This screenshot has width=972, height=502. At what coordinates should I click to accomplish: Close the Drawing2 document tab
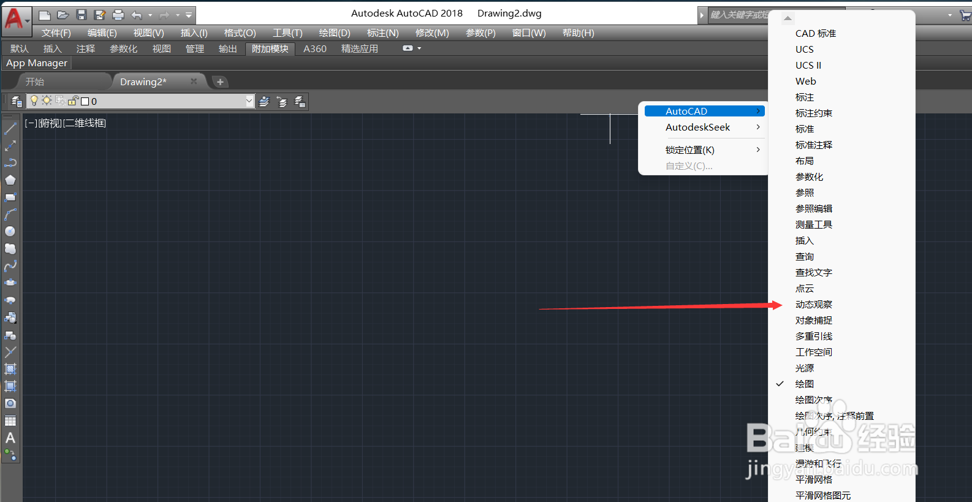click(194, 81)
